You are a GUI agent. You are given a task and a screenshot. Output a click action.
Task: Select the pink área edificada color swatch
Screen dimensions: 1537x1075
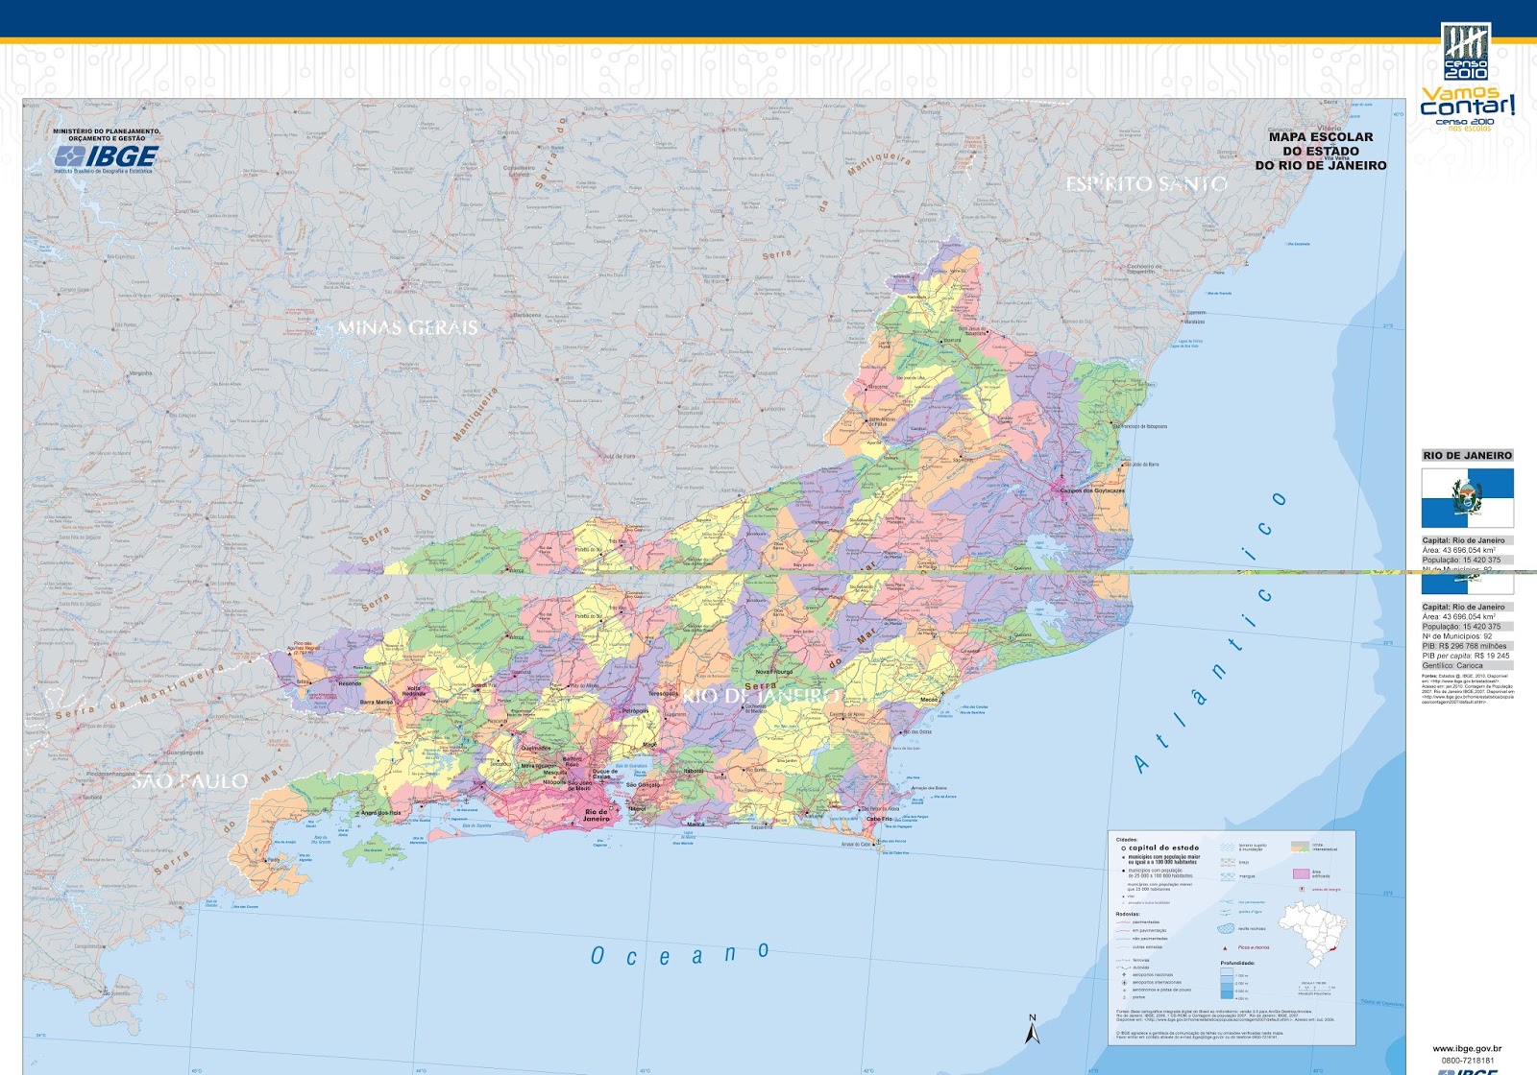click(1301, 873)
